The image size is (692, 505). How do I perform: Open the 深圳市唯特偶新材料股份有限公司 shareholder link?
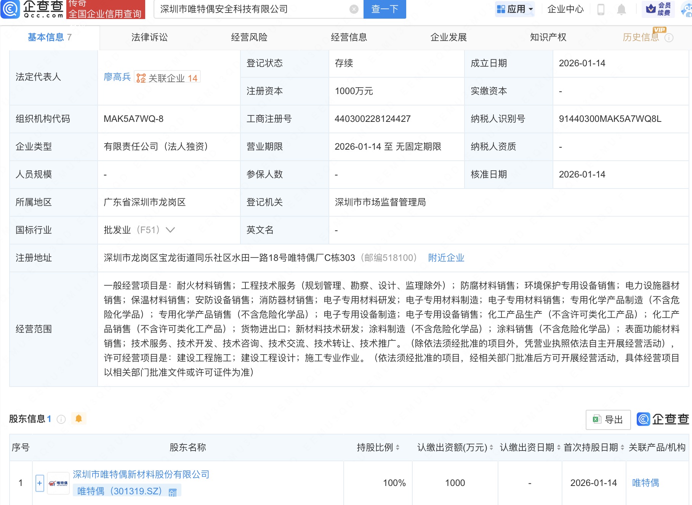point(141,475)
